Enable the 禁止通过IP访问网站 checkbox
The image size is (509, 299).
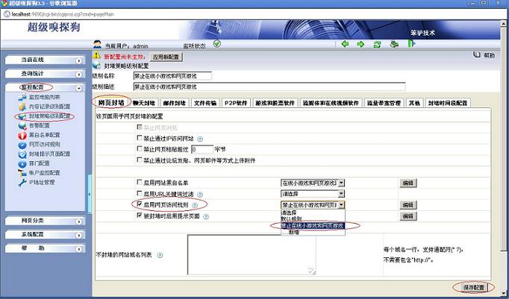tap(138, 138)
